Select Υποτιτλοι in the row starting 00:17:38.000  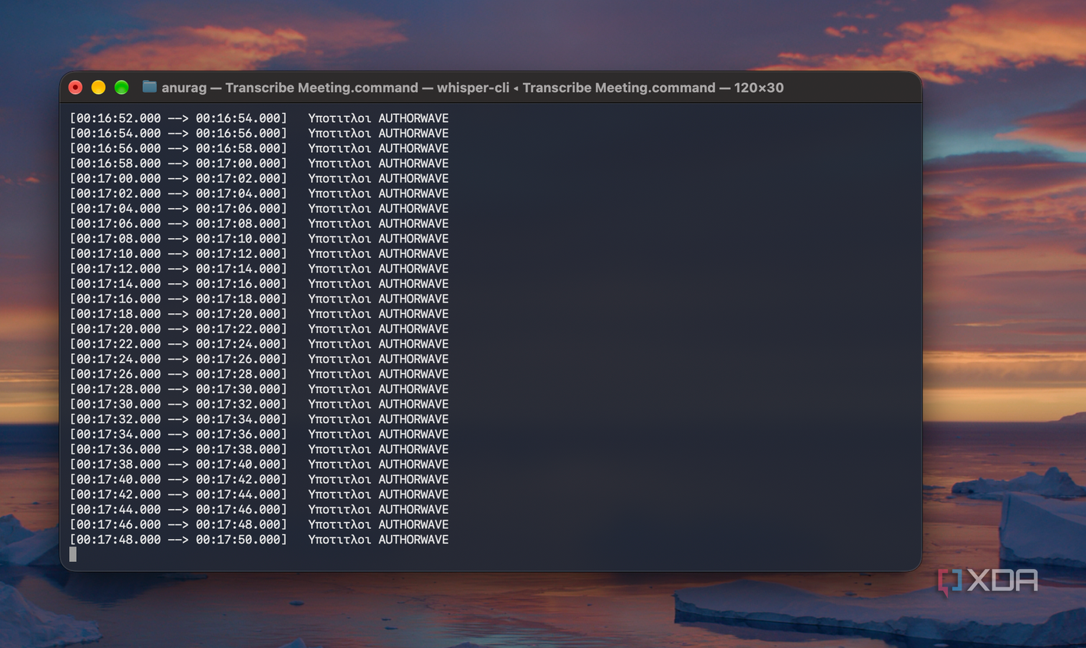pos(339,465)
